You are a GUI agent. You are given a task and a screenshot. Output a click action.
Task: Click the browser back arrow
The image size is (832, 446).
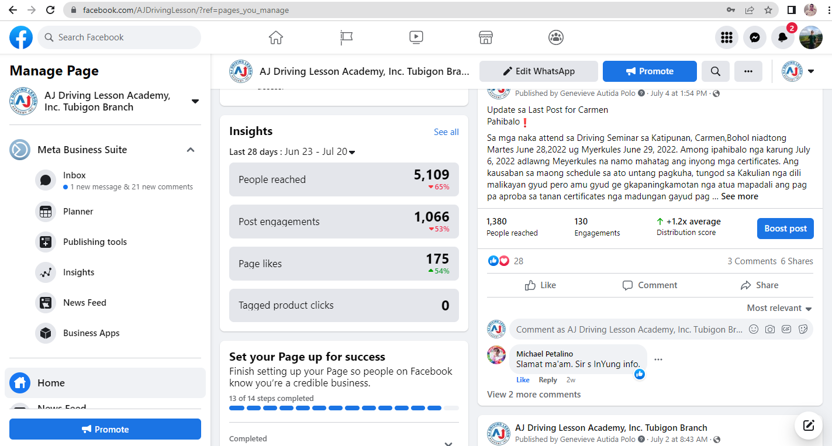pos(13,10)
